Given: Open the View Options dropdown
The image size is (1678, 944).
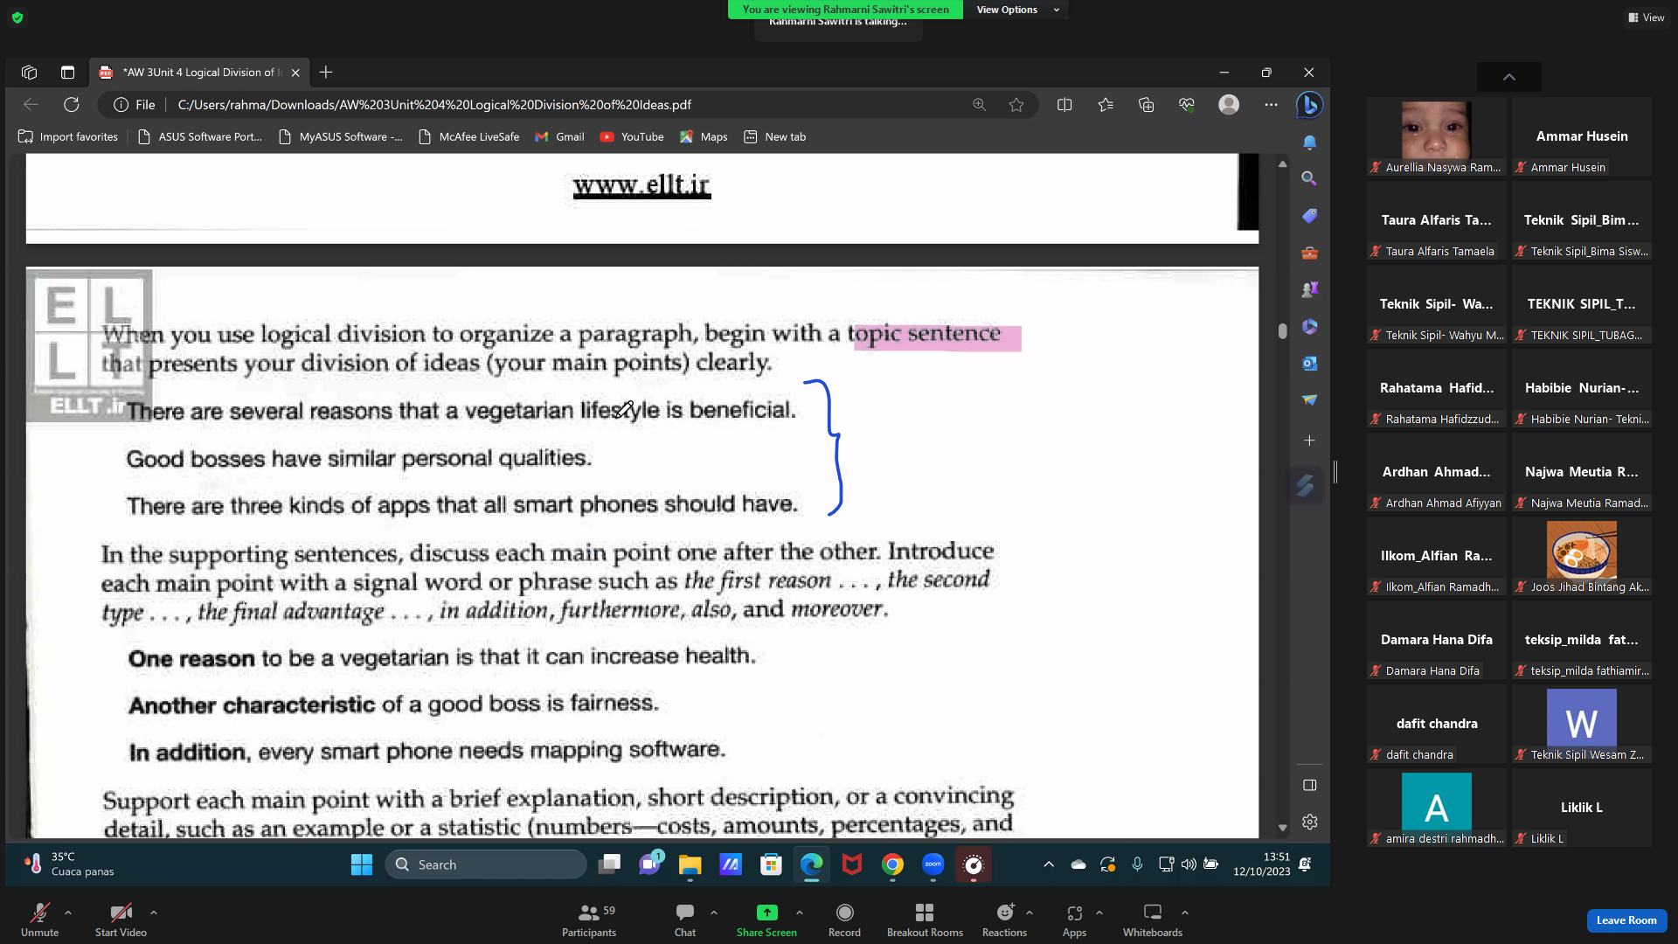Looking at the screenshot, I should [1016, 10].
